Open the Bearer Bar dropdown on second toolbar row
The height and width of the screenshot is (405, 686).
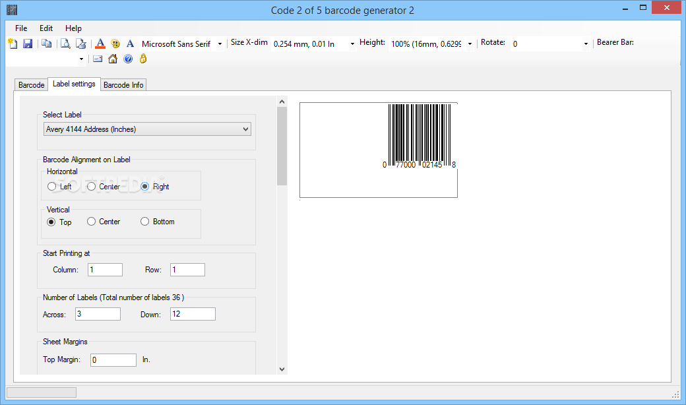[81, 59]
